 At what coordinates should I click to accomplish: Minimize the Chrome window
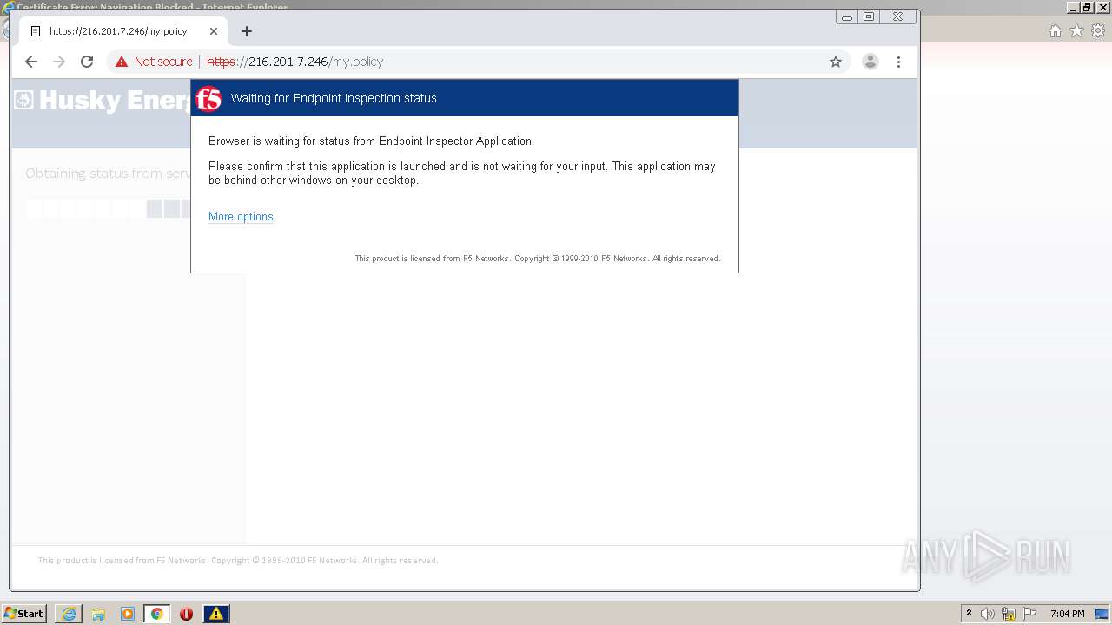(x=847, y=16)
